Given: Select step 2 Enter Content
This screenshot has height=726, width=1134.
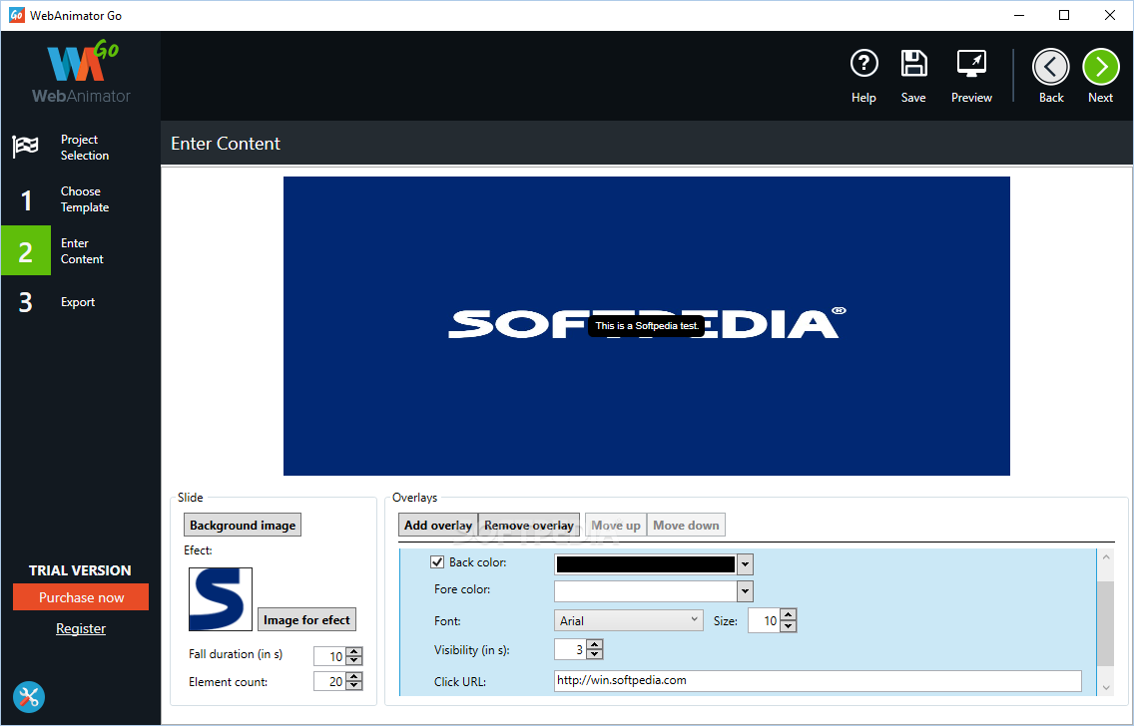Looking at the screenshot, I should pyautogui.click(x=80, y=250).
